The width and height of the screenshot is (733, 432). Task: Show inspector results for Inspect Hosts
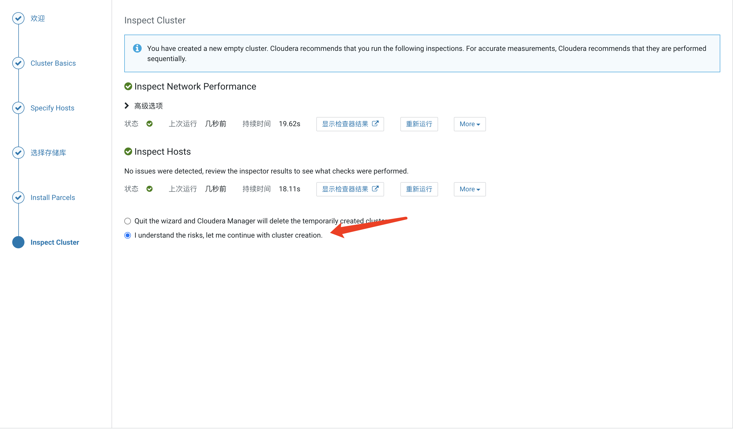tap(350, 189)
